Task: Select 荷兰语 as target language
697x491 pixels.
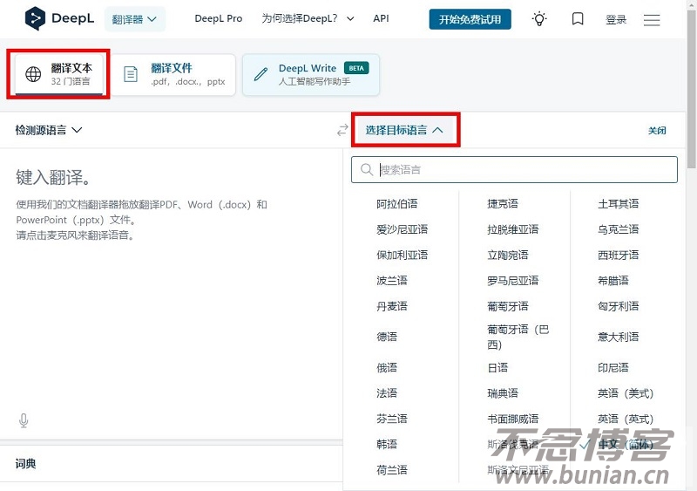Action: [391, 469]
